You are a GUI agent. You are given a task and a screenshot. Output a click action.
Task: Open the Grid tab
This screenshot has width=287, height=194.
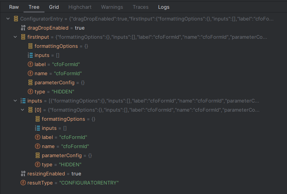pos(54,7)
